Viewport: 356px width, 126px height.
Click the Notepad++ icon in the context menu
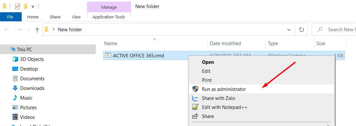click(195, 107)
